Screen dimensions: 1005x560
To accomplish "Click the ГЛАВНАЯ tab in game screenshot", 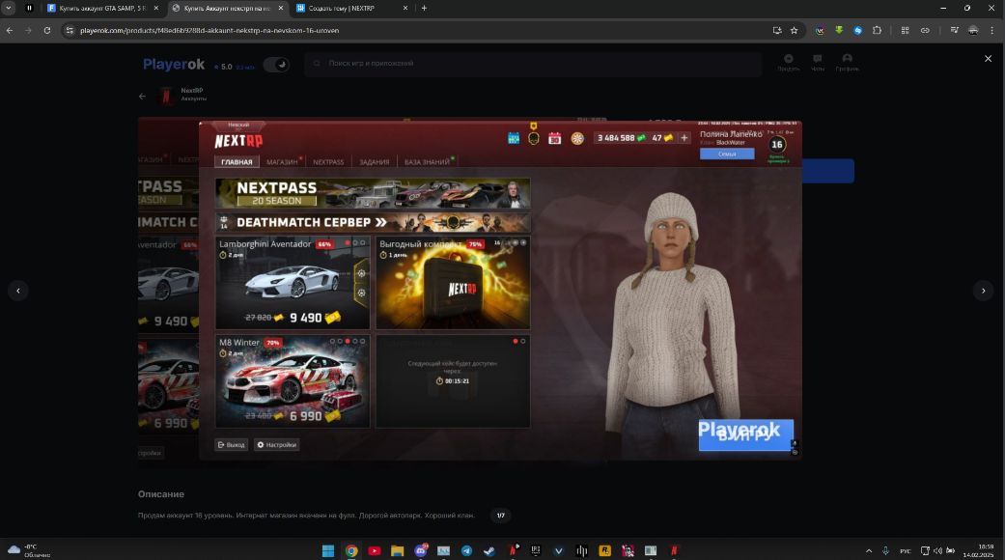I will [x=237, y=162].
